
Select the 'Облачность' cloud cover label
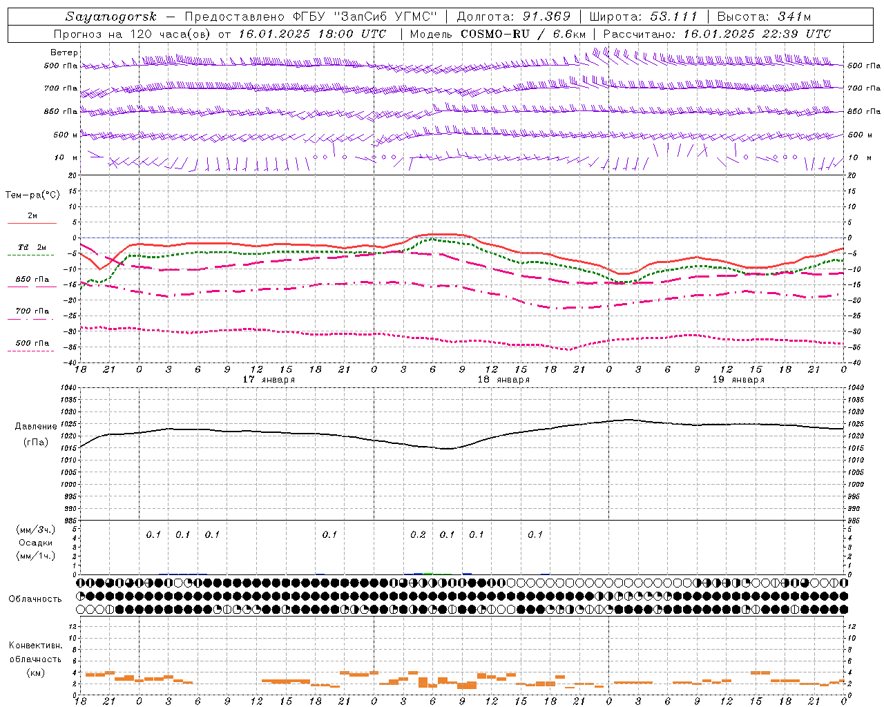point(35,599)
